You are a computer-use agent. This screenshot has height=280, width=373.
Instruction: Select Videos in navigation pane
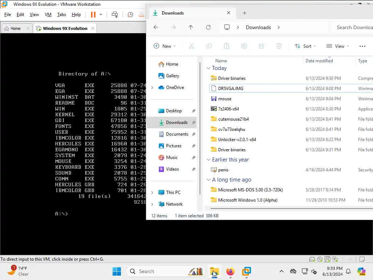pyautogui.click(x=172, y=169)
